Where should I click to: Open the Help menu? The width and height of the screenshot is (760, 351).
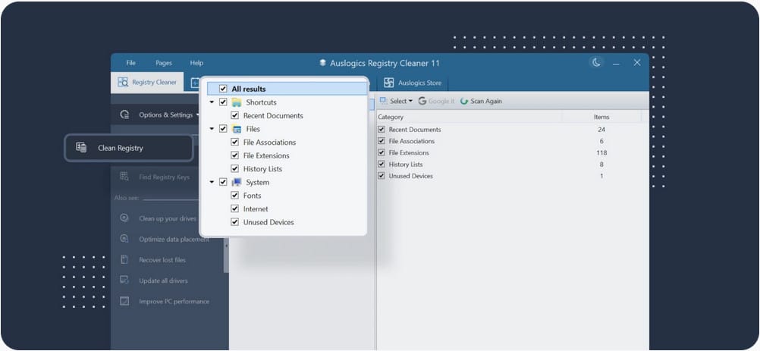pyautogui.click(x=196, y=63)
